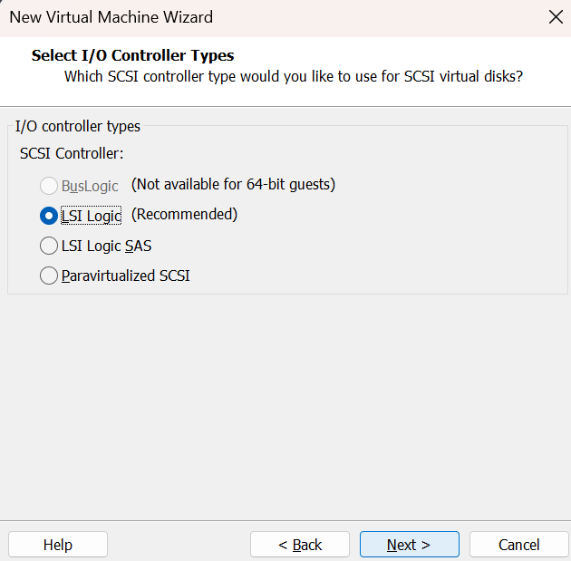Click the Next button

[410, 545]
